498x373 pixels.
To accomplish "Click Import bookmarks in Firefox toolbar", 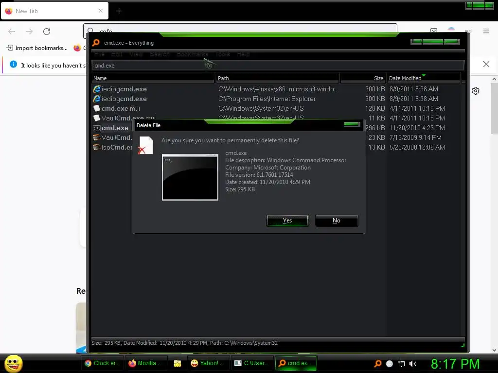I will 37,48.
